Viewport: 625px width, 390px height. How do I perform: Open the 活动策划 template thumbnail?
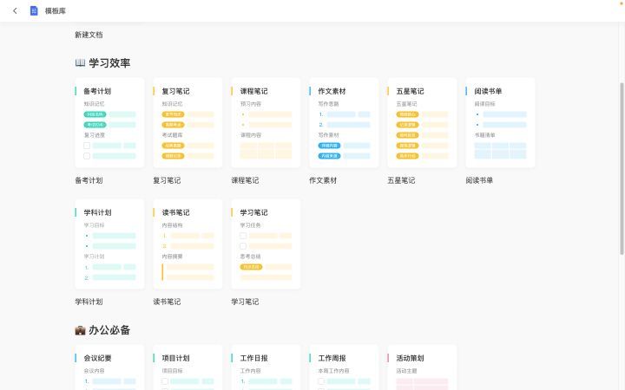[422, 367]
